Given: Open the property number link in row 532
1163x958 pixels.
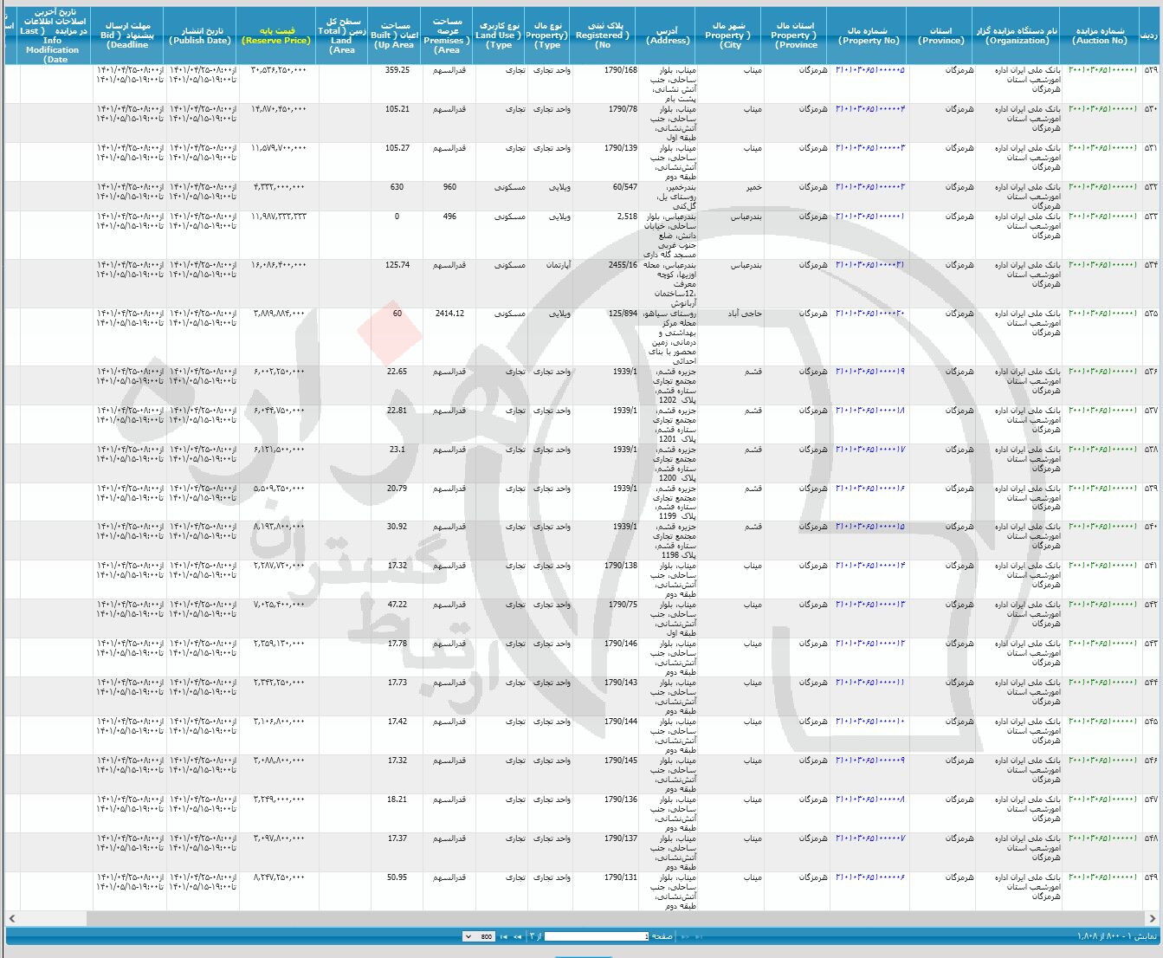Looking at the screenshot, I should point(870,187).
